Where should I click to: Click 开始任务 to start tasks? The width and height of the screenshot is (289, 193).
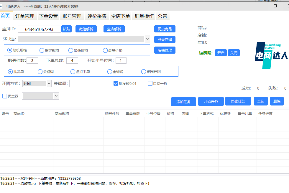(211, 101)
